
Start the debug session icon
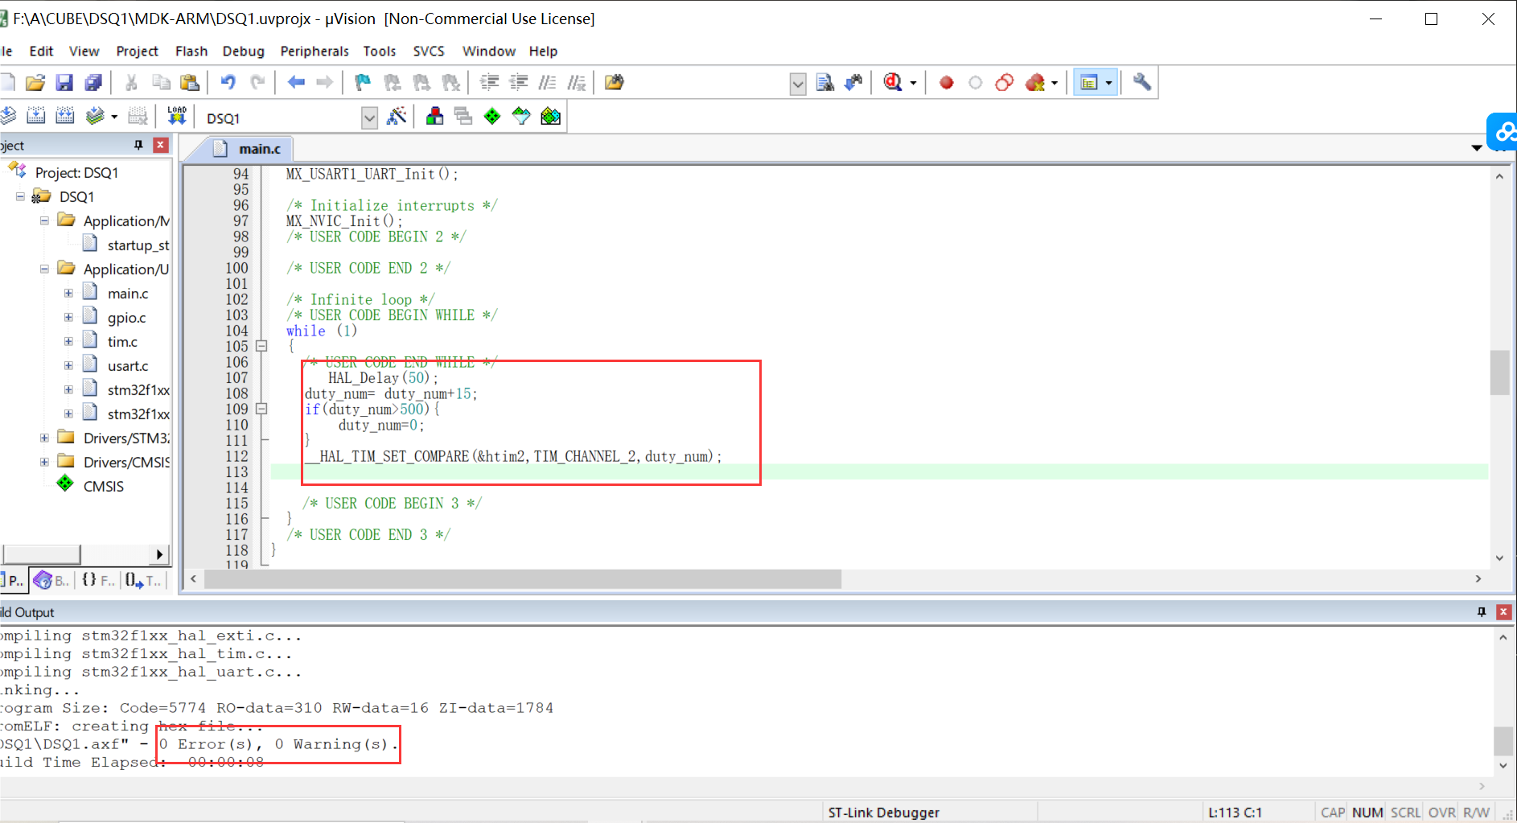(x=892, y=82)
